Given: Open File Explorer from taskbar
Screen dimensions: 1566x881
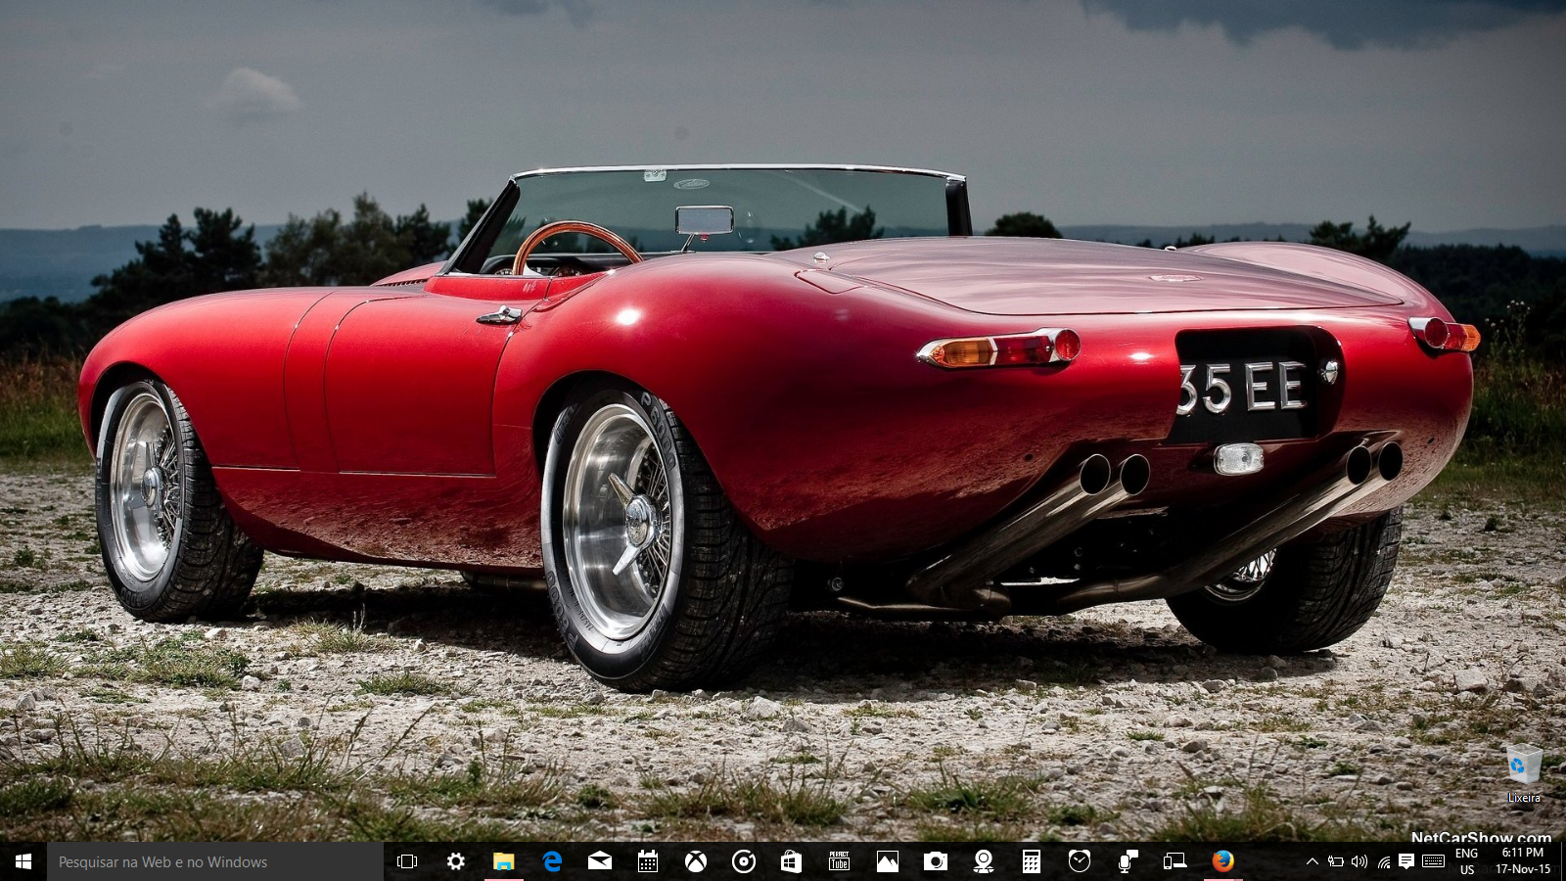Looking at the screenshot, I should click(x=503, y=861).
